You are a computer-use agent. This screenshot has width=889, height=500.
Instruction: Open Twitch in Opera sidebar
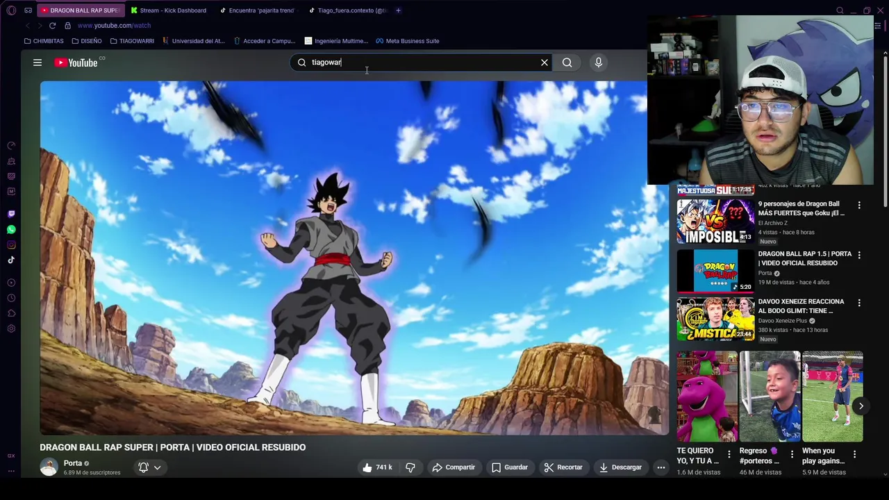click(11, 214)
